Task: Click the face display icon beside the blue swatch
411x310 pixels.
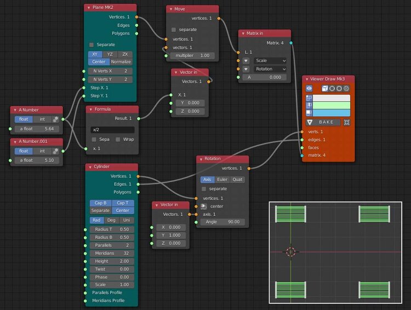Action: pos(309,112)
